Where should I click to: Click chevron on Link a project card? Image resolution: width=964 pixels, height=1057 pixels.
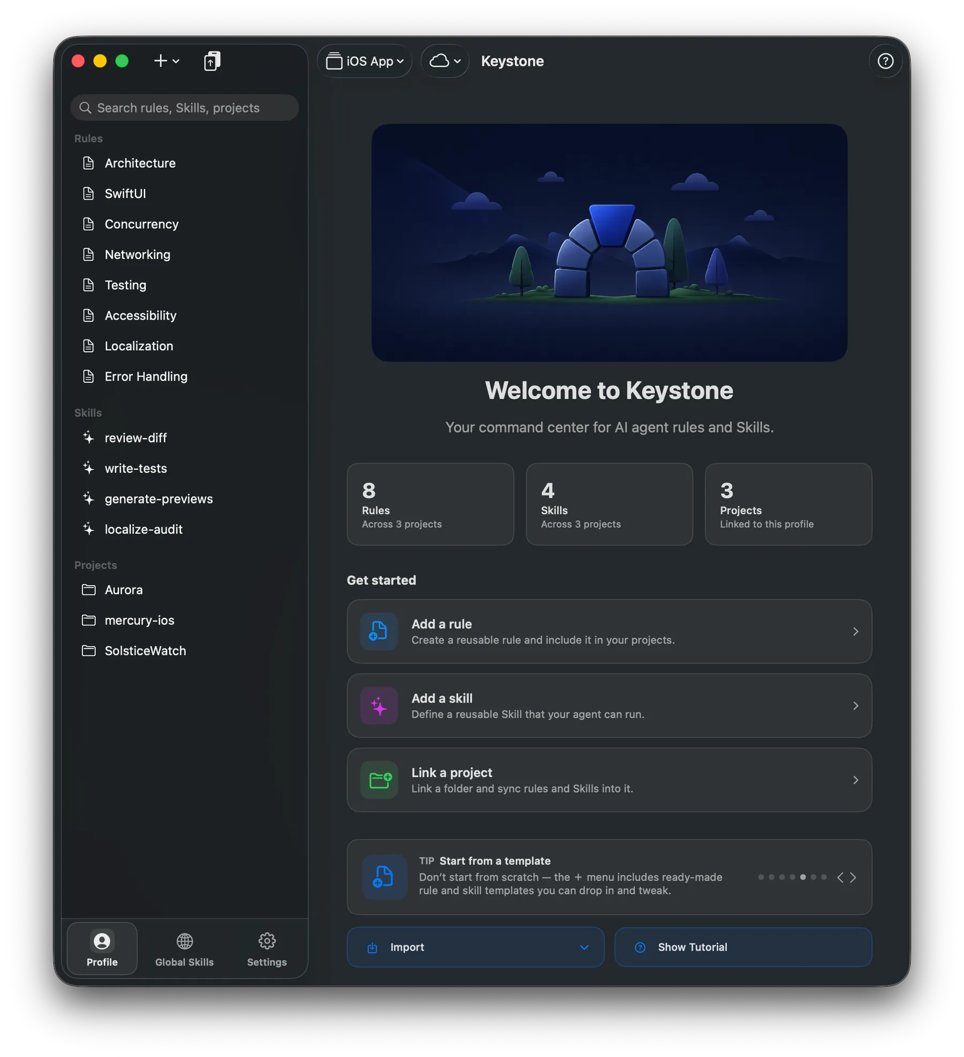pyautogui.click(x=856, y=781)
